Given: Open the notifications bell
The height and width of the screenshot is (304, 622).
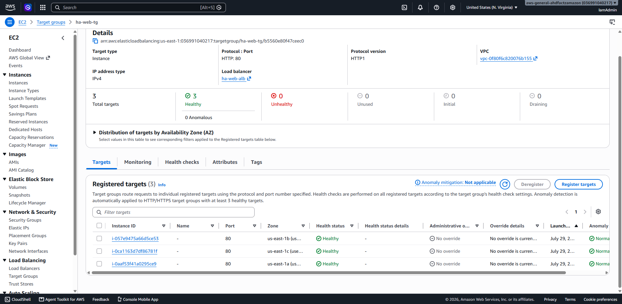Looking at the screenshot, I should [x=420, y=7].
